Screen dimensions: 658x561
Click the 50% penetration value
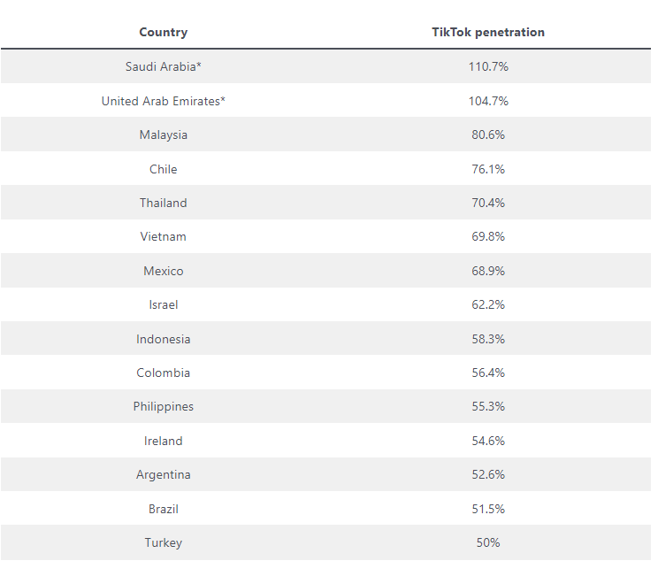(x=488, y=542)
